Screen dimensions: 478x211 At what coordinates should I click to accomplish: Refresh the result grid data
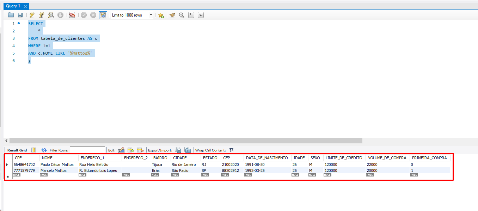[x=44, y=150]
